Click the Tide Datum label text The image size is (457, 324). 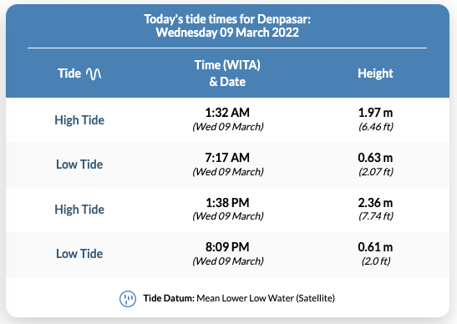169,298
